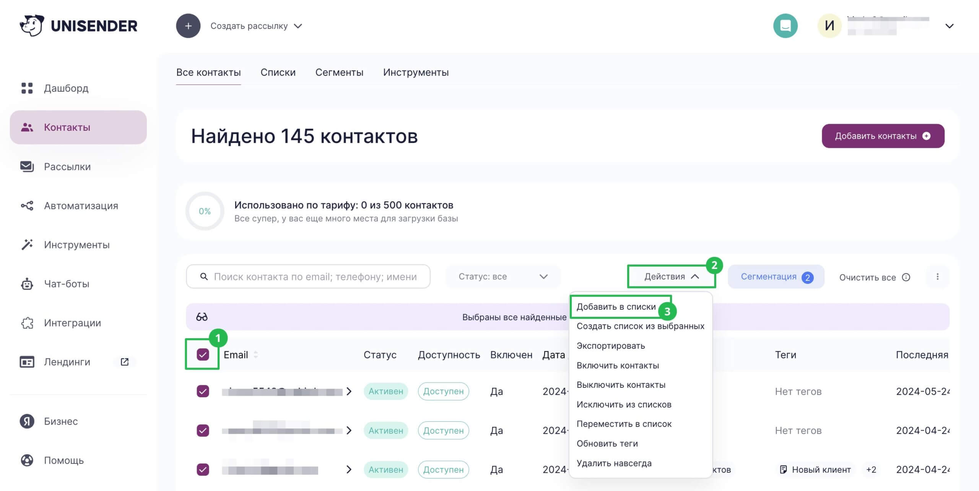The image size is (979, 491).
Task: Click the search magnifier icon
Action: click(204, 276)
